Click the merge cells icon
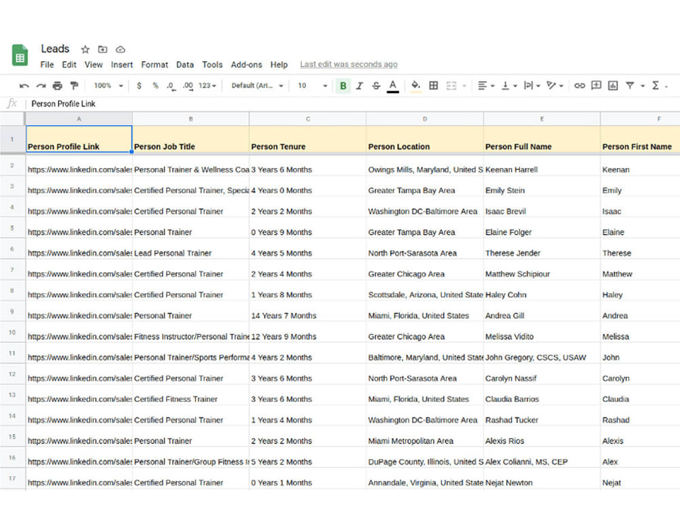Viewport: 680px width, 510px height. point(452,86)
